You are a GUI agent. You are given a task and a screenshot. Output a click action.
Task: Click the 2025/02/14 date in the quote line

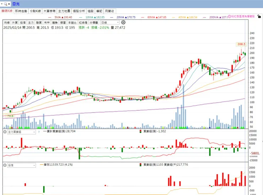[12, 28]
